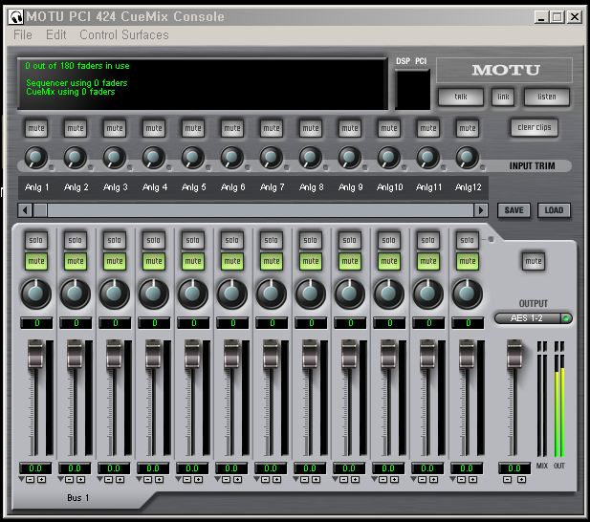This screenshot has height=522, width=590.
Task: Click the Anlg 6 input trim knob
Action: point(232,158)
